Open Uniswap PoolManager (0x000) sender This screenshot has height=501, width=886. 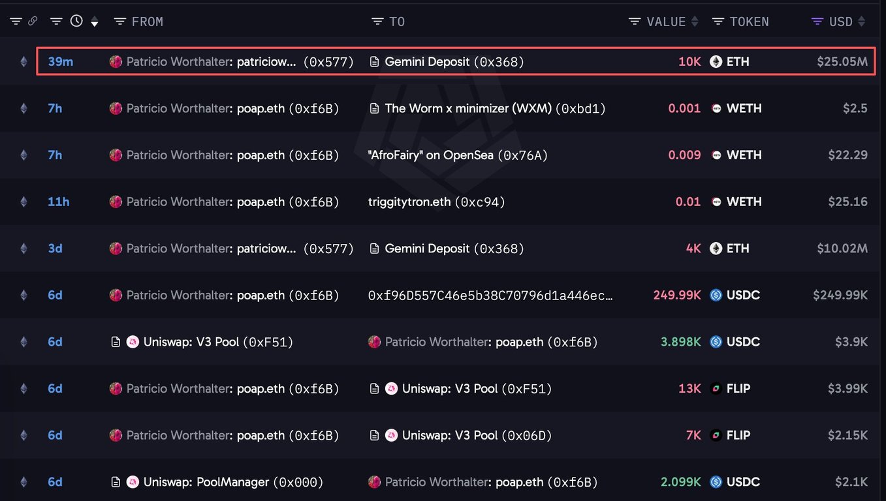click(x=234, y=482)
